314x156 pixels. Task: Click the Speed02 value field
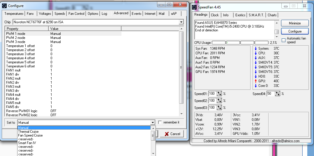212,101
